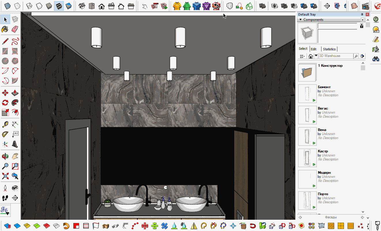This screenshot has width=381, height=231.
Task: Select the 3D Text tool
Action: pos(15,144)
